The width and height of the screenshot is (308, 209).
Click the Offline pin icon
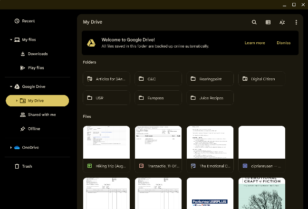[x=23, y=129]
